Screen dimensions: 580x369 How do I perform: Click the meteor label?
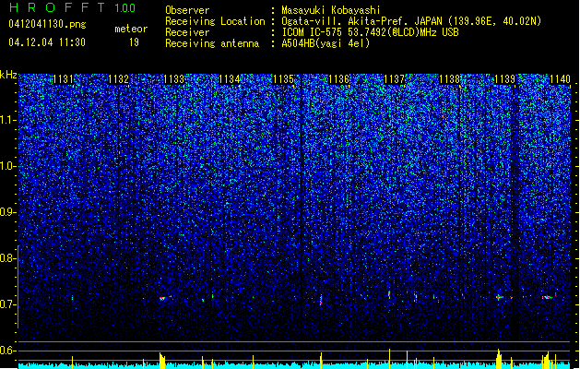point(131,29)
